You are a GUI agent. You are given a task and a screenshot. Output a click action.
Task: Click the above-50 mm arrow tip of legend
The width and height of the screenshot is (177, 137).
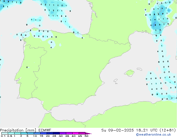(88, 133)
